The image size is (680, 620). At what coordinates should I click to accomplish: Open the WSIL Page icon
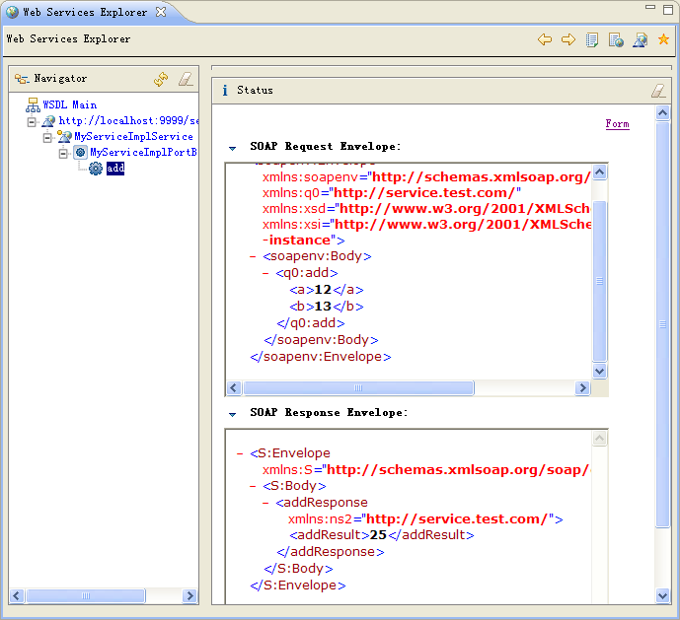[x=616, y=39]
